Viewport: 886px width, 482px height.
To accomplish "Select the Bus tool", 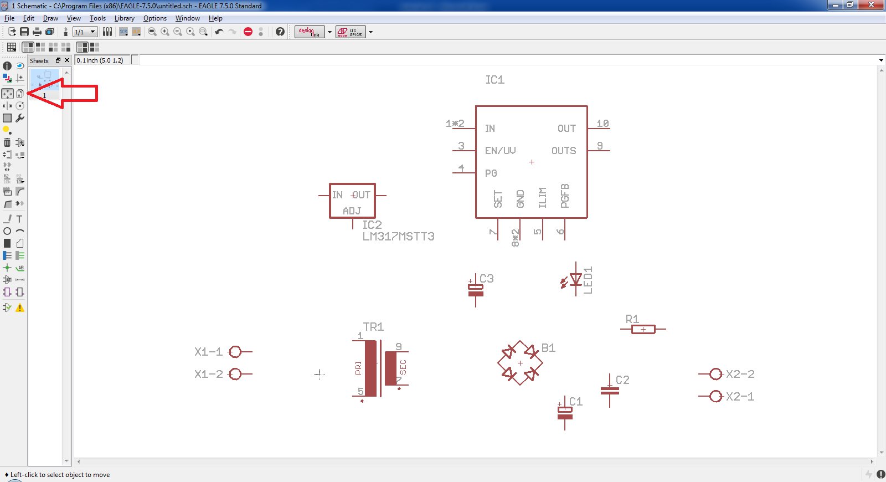I will (x=7, y=255).
